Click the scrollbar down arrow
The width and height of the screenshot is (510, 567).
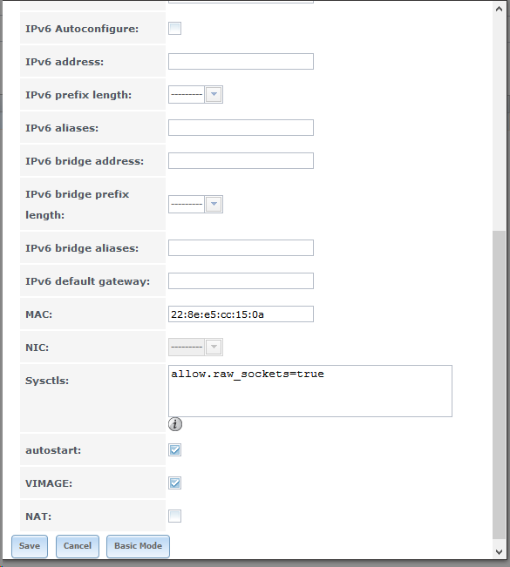499,552
